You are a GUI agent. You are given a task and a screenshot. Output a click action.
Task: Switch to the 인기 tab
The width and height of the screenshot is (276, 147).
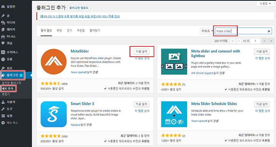click(69, 31)
